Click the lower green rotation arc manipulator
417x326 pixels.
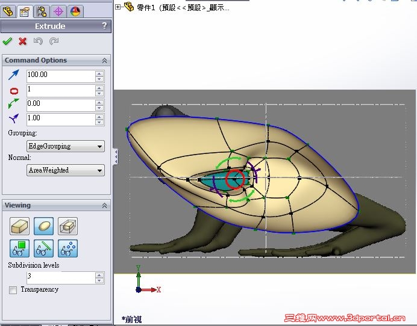point(242,197)
